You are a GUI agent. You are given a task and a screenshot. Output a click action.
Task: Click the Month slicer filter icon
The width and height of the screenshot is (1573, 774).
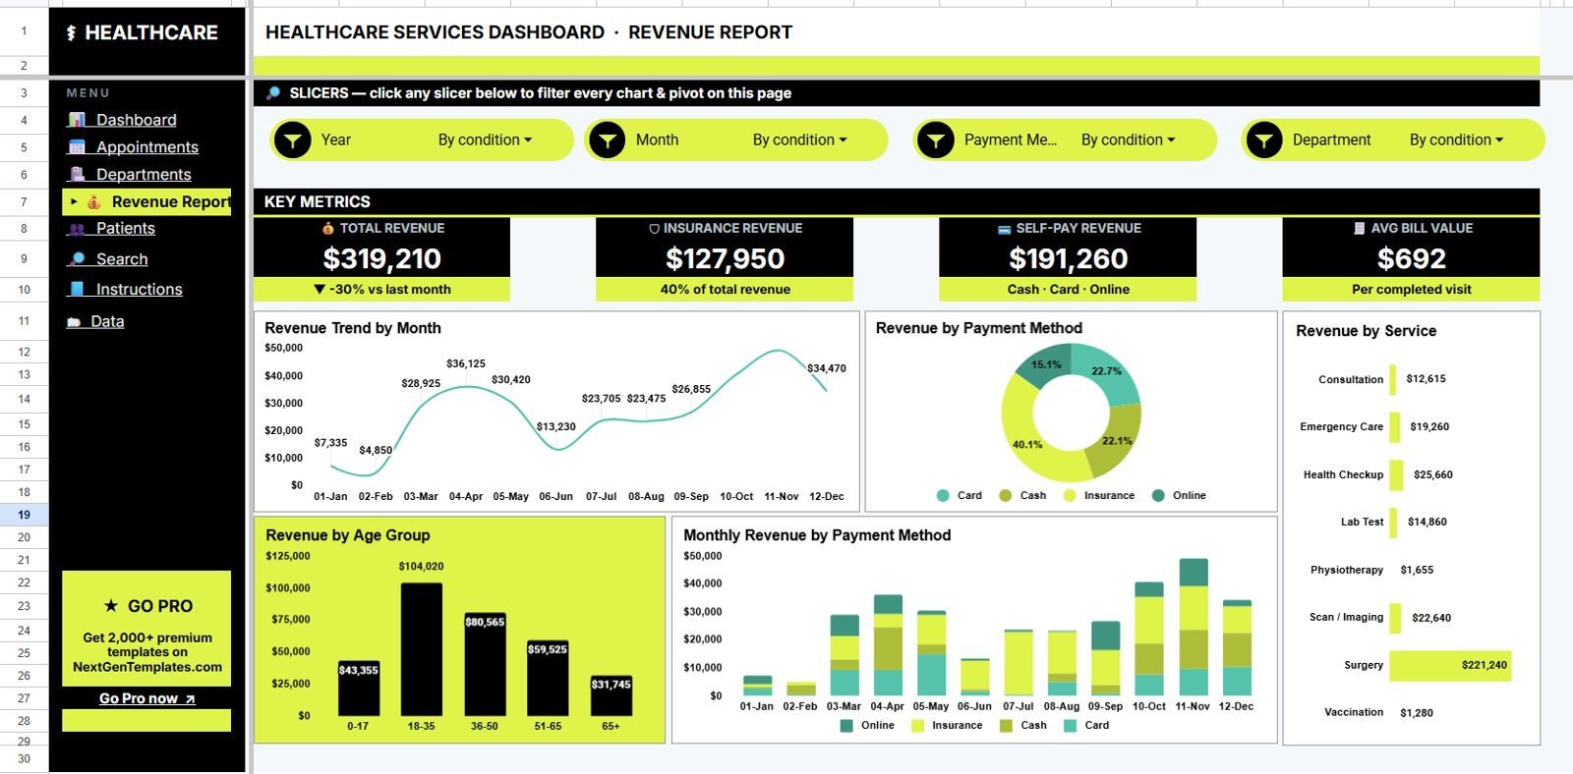click(x=608, y=140)
